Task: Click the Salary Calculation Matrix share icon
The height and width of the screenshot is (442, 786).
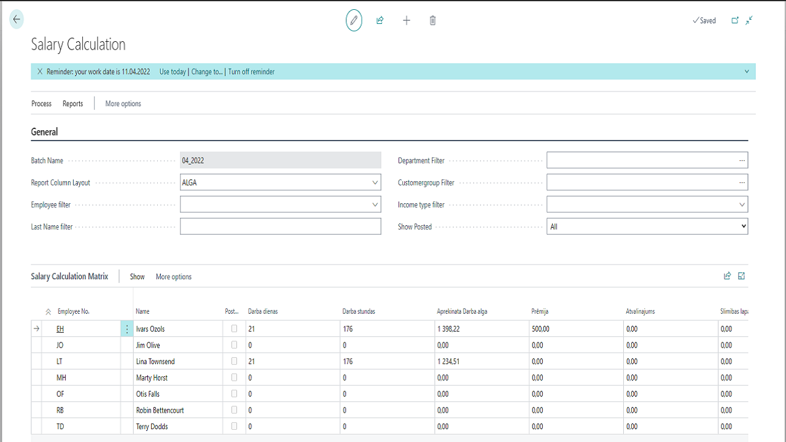Action: tap(728, 276)
